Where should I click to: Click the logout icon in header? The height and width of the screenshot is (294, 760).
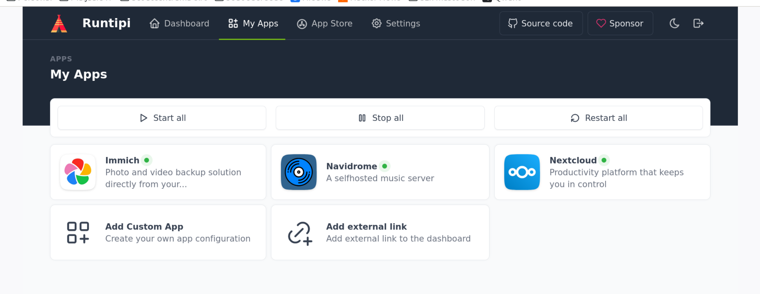tap(698, 24)
